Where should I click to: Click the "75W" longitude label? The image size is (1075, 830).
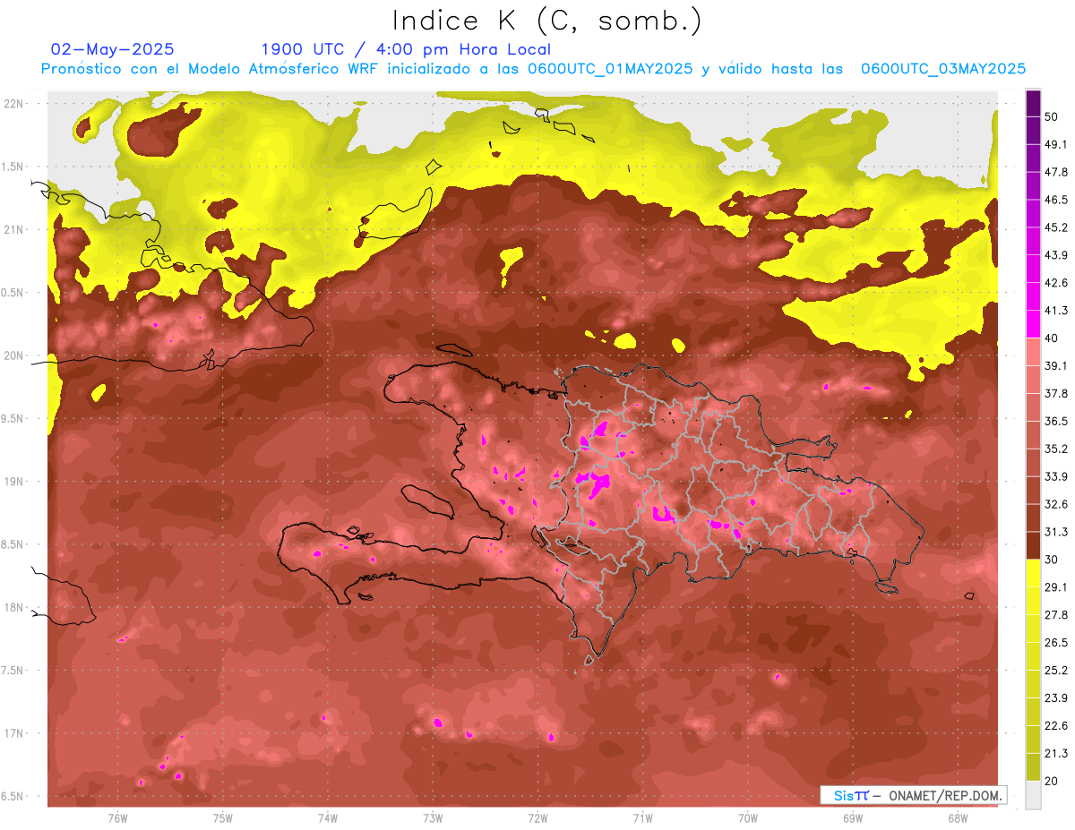pos(223,817)
